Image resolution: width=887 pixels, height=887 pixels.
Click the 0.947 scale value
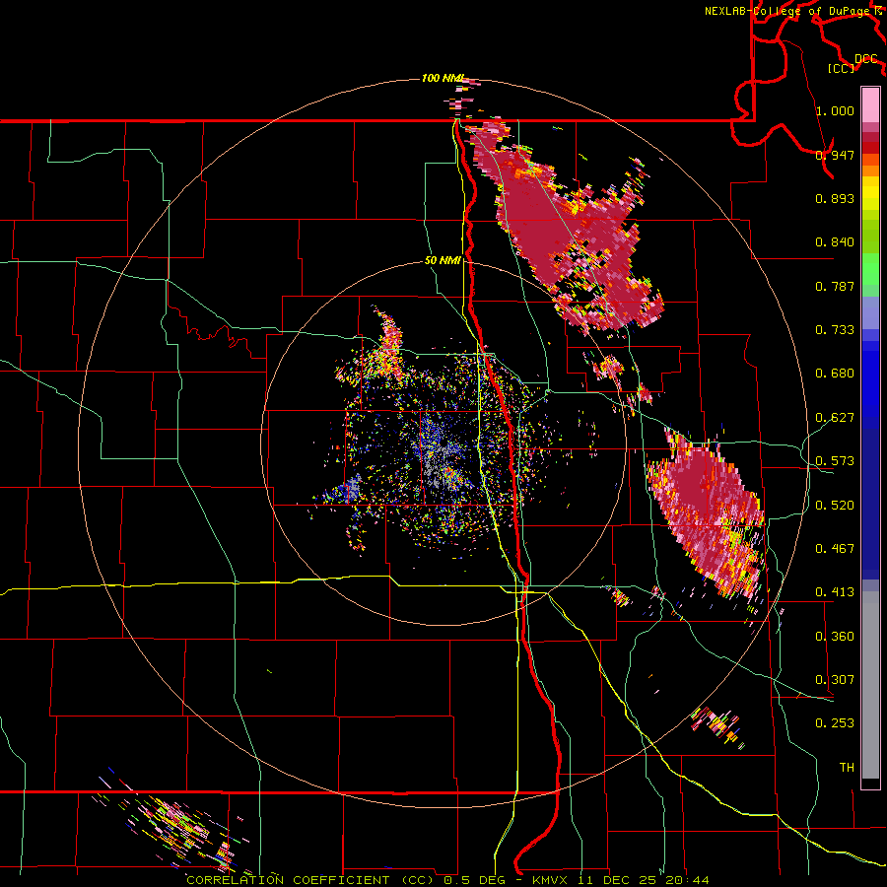coord(835,155)
